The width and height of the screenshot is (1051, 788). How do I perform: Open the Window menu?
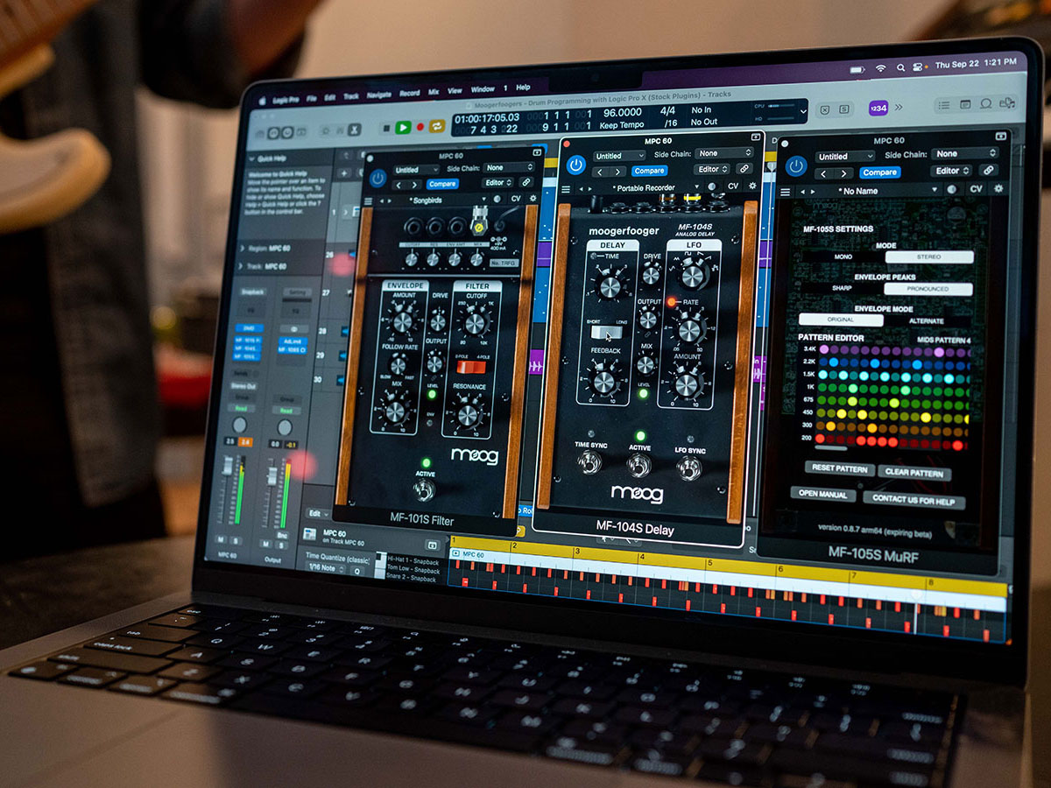483,89
